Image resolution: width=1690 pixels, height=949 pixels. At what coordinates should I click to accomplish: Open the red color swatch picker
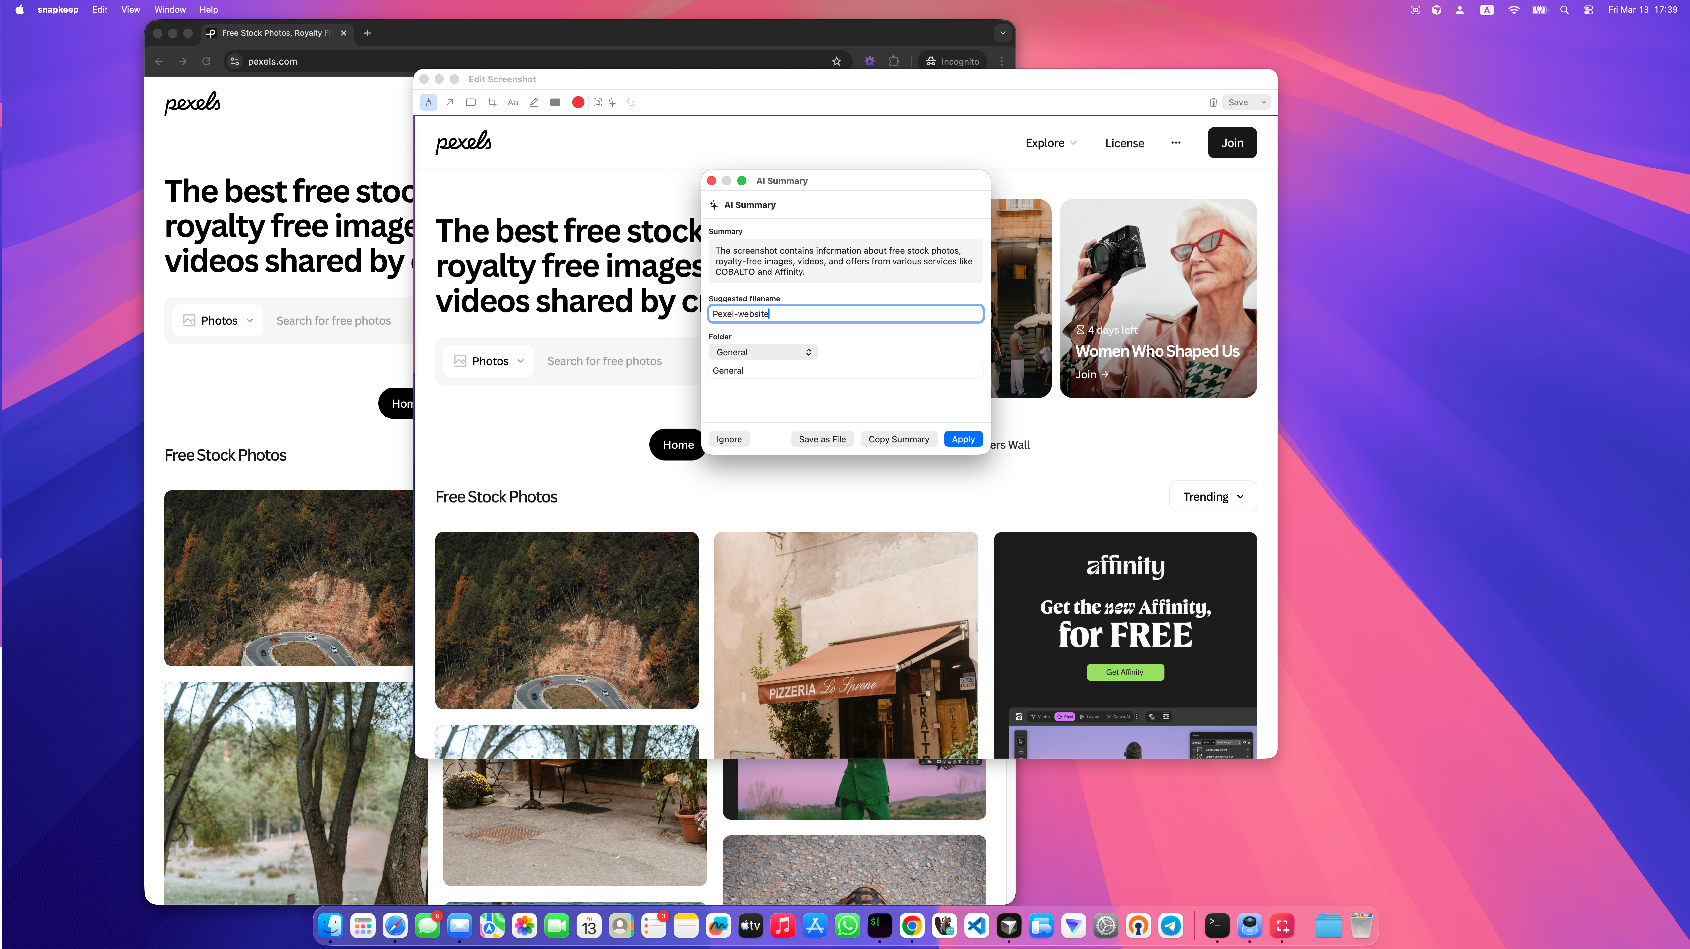578,102
